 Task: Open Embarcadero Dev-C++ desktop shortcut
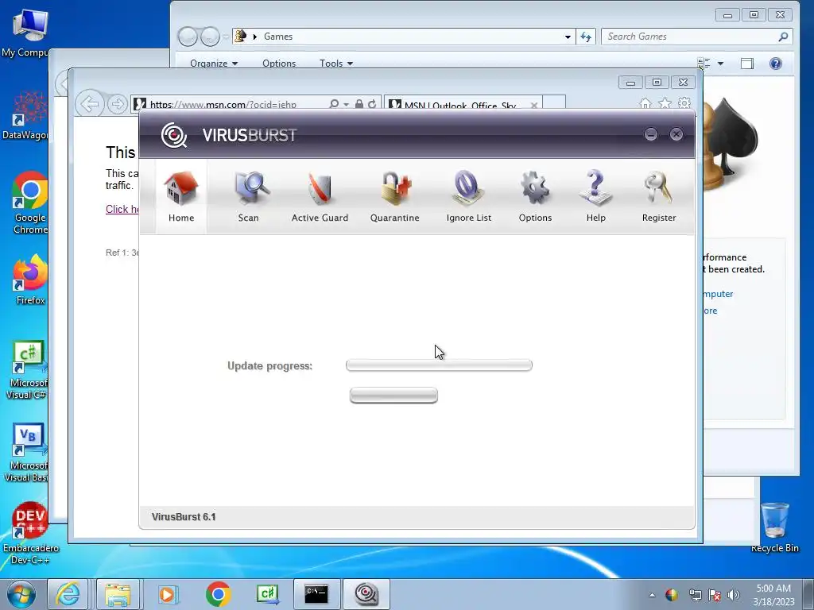coord(31,533)
